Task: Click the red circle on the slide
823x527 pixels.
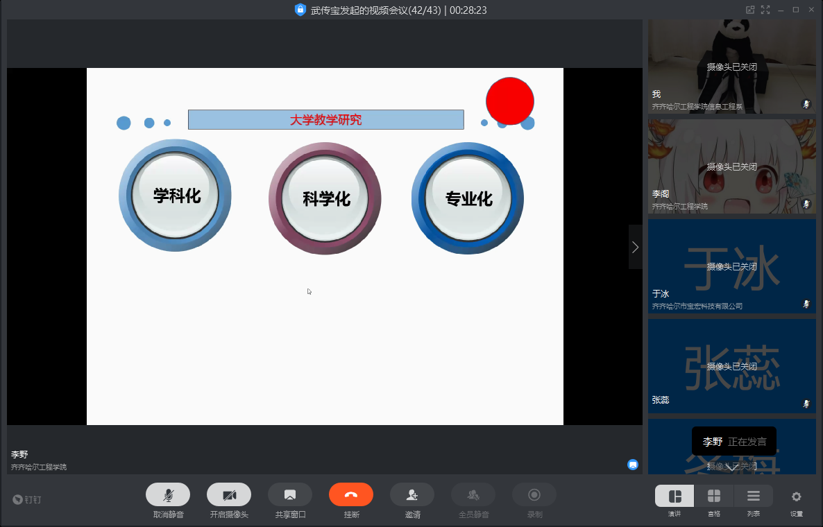Action: pos(510,101)
